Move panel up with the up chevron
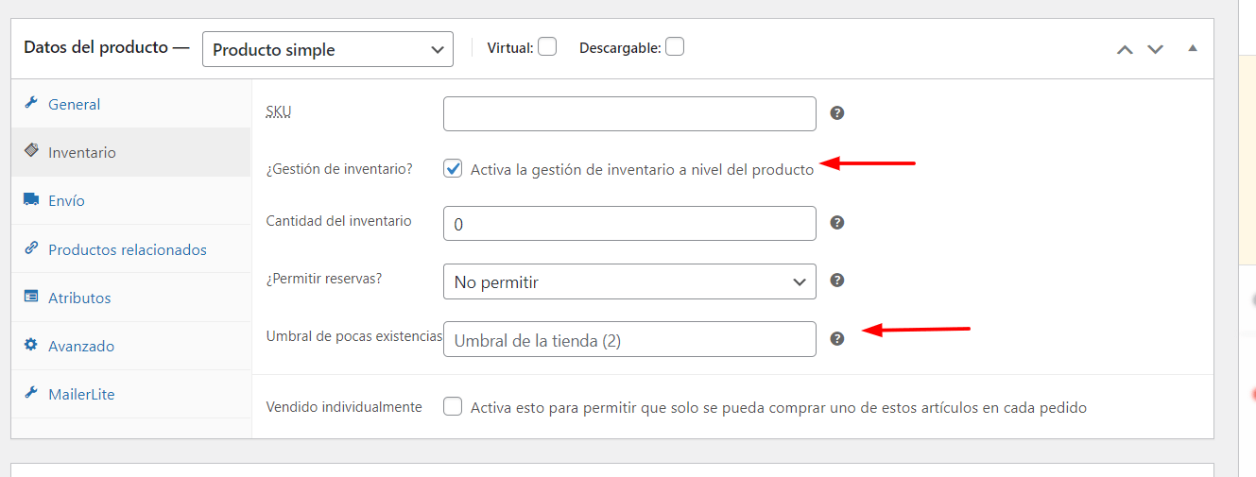The image size is (1256, 477). coord(1125,49)
